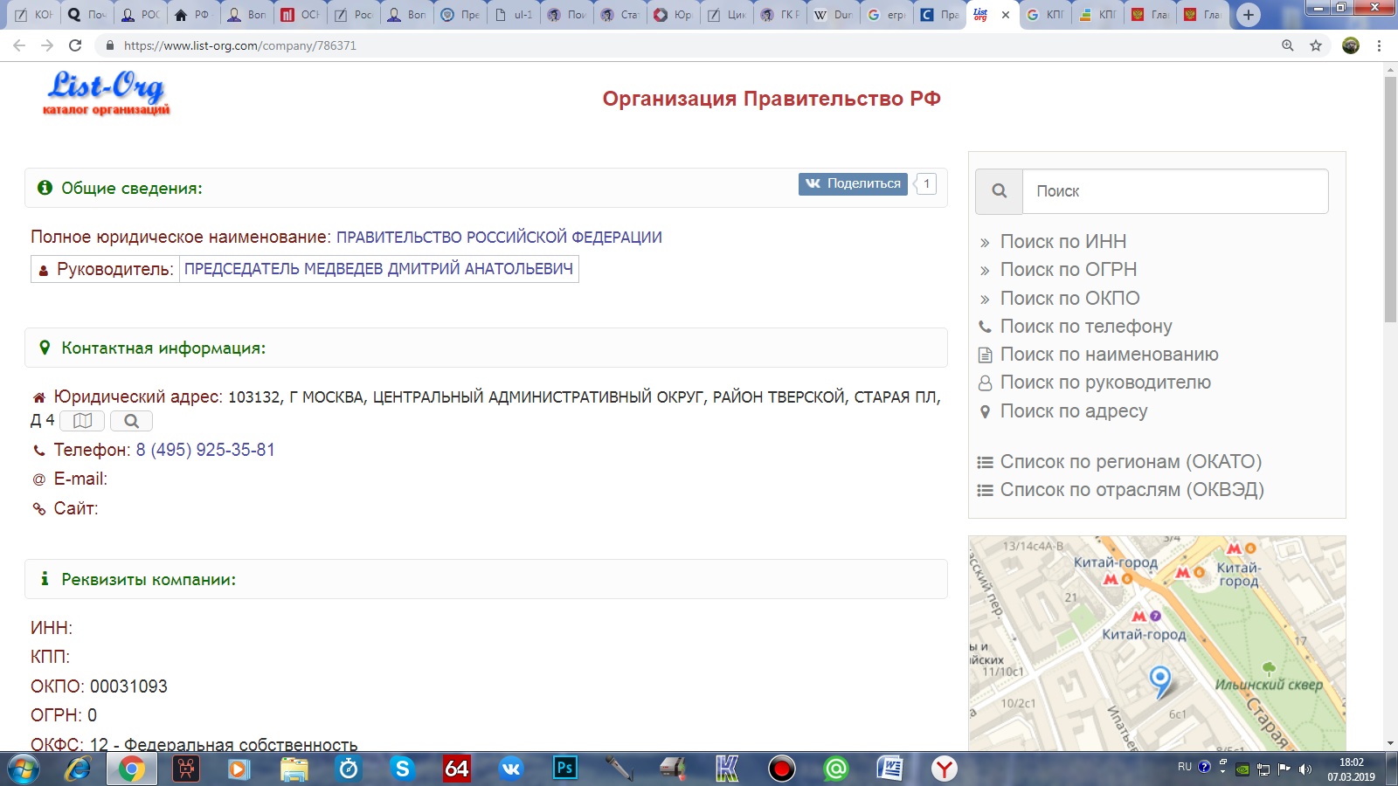This screenshot has height=786, width=1398.
Task: Switch to the 'ul-1' tab
Action: click(x=514, y=15)
